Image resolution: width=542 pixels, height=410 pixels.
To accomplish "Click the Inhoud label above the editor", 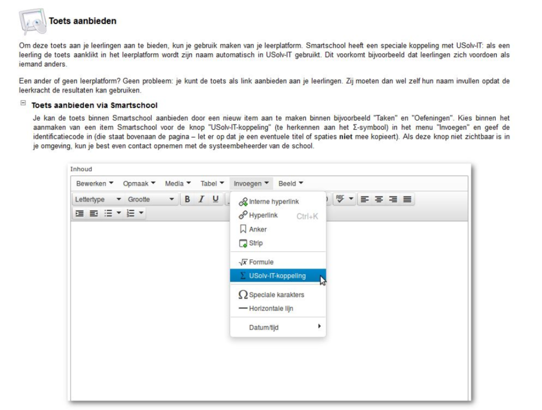I will (81, 169).
